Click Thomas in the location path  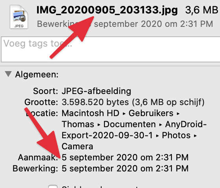[78, 124]
